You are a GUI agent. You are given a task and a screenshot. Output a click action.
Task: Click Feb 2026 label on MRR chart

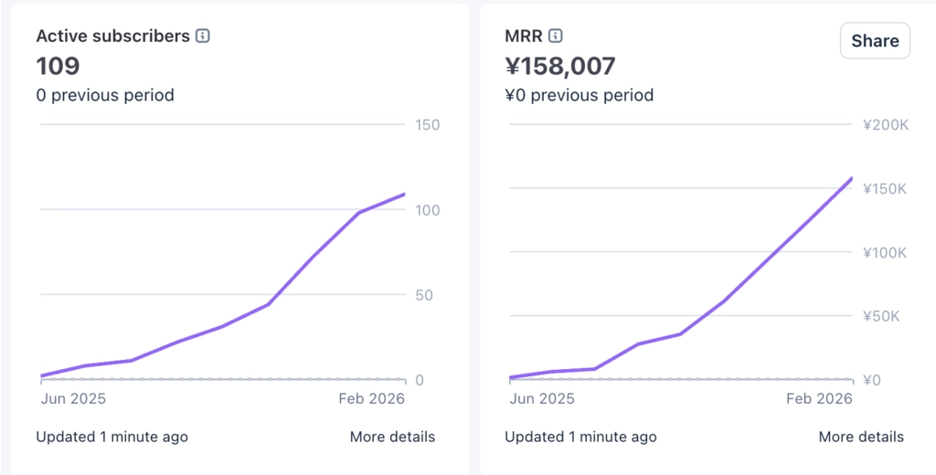click(x=819, y=398)
